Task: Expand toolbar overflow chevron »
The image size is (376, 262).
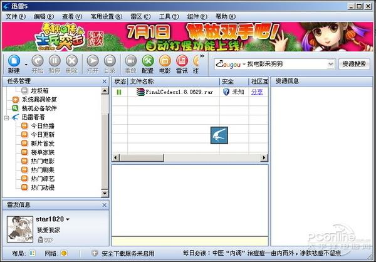Action: tap(202, 56)
